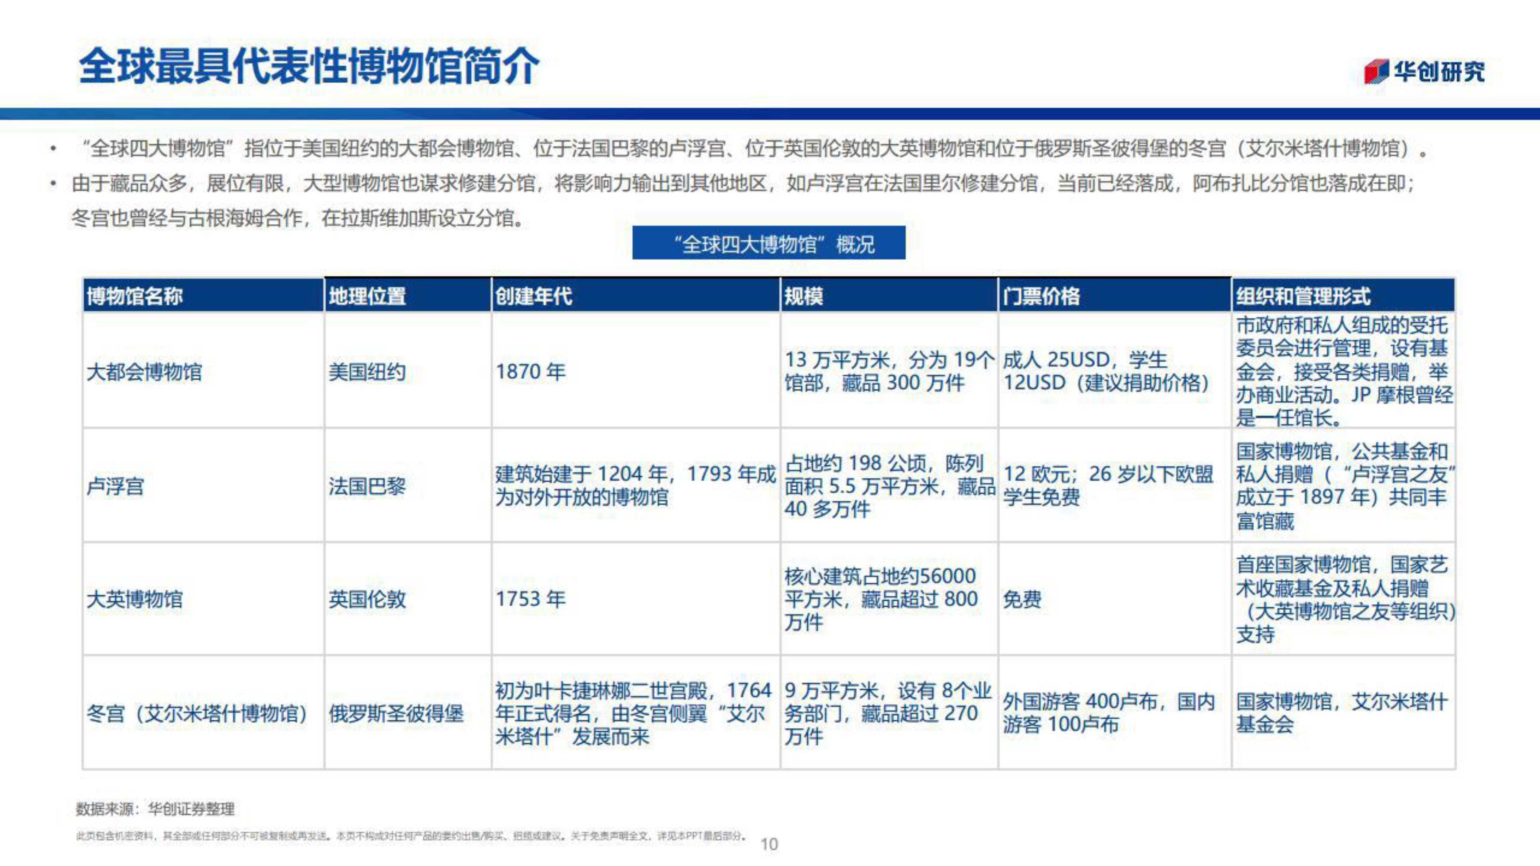Image resolution: width=1540 pixels, height=866 pixels.
Task: Select the 组织和管理形式 column header
Action: pyautogui.click(x=1343, y=295)
